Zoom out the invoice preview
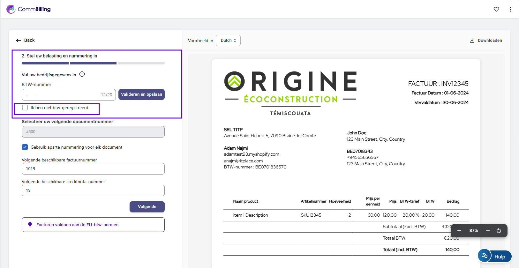 pos(459,231)
